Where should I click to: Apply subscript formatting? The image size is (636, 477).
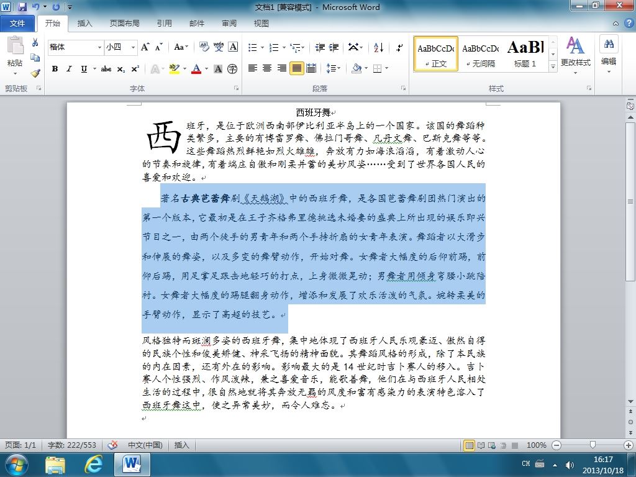(121, 69)
